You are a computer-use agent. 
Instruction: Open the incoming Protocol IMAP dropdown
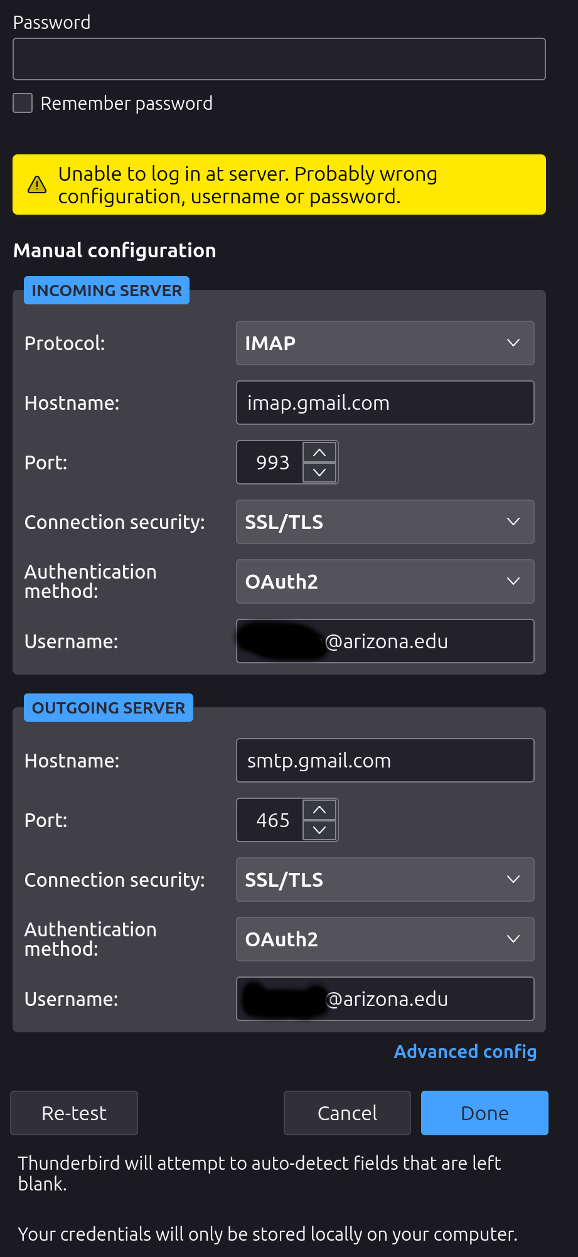point(385,343)
